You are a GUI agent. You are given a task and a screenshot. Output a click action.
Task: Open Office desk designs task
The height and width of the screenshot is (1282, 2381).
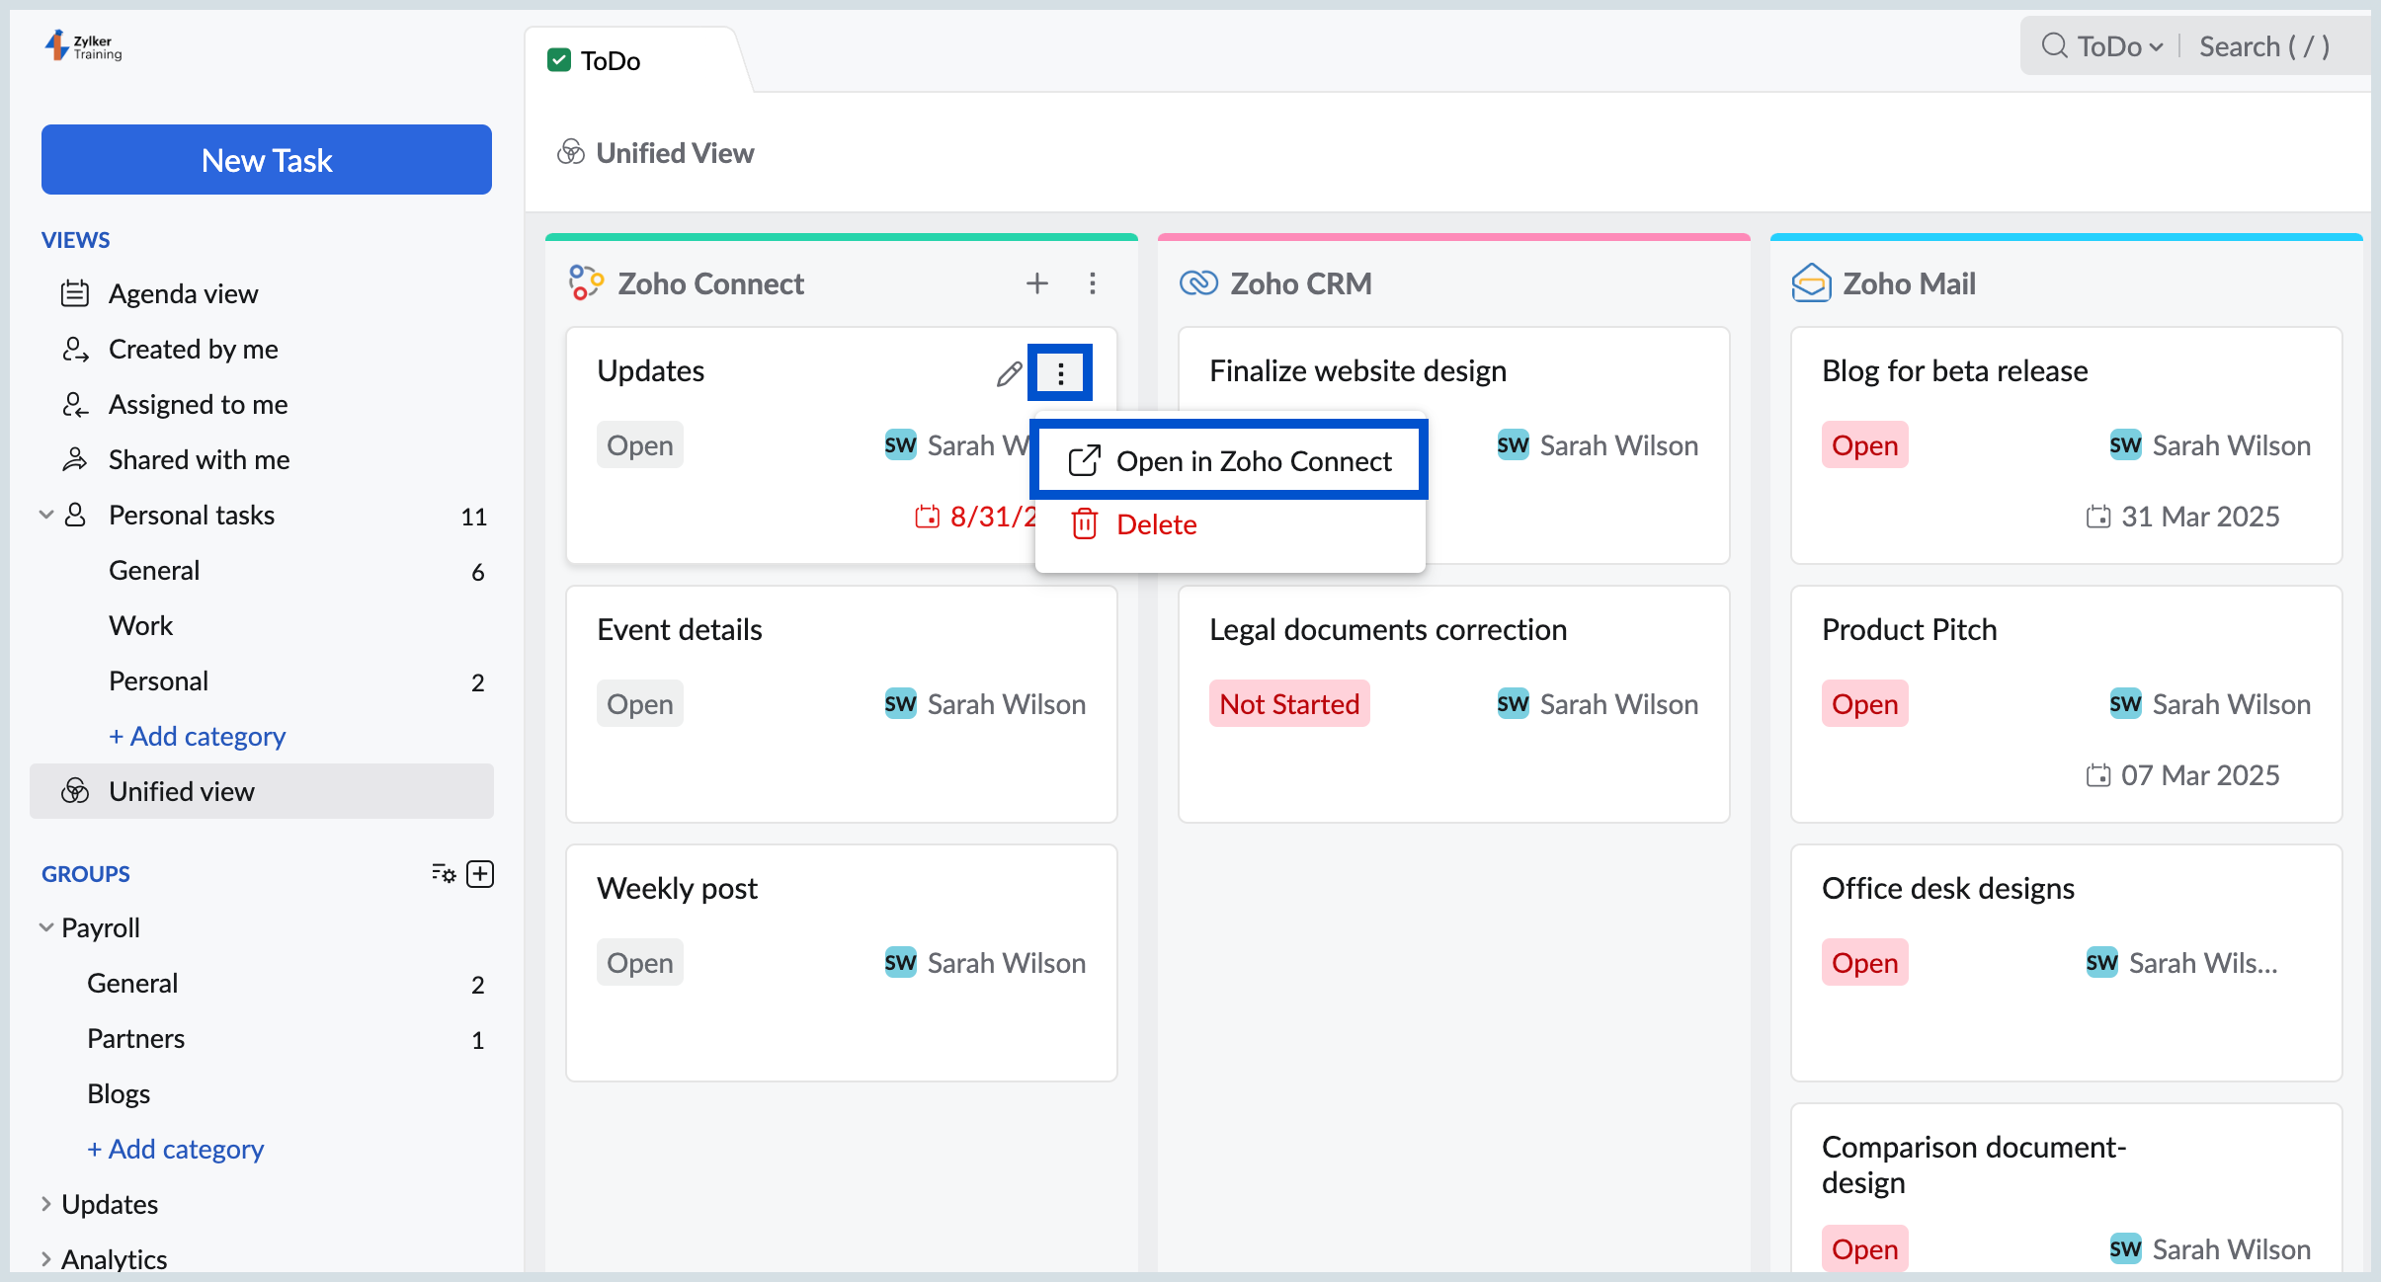(1948, 888)
